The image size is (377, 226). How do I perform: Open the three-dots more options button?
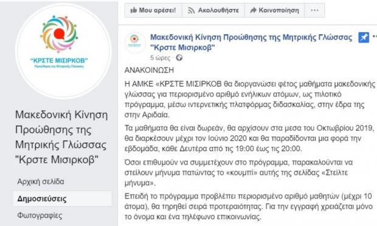point(314,10)
